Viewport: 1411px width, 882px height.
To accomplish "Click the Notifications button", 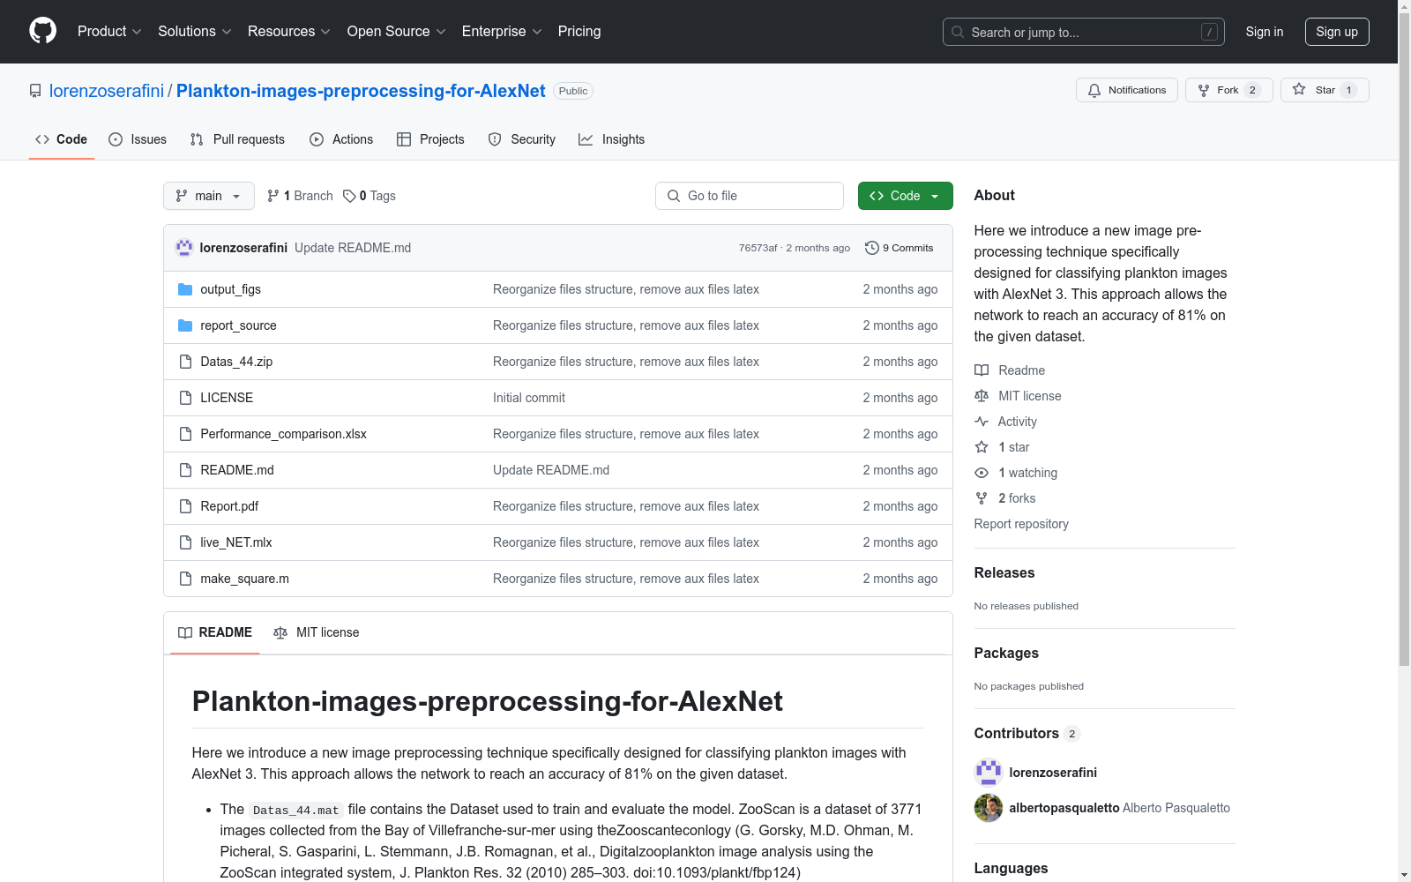I will pyautogui.click(x=1127, y=90).
